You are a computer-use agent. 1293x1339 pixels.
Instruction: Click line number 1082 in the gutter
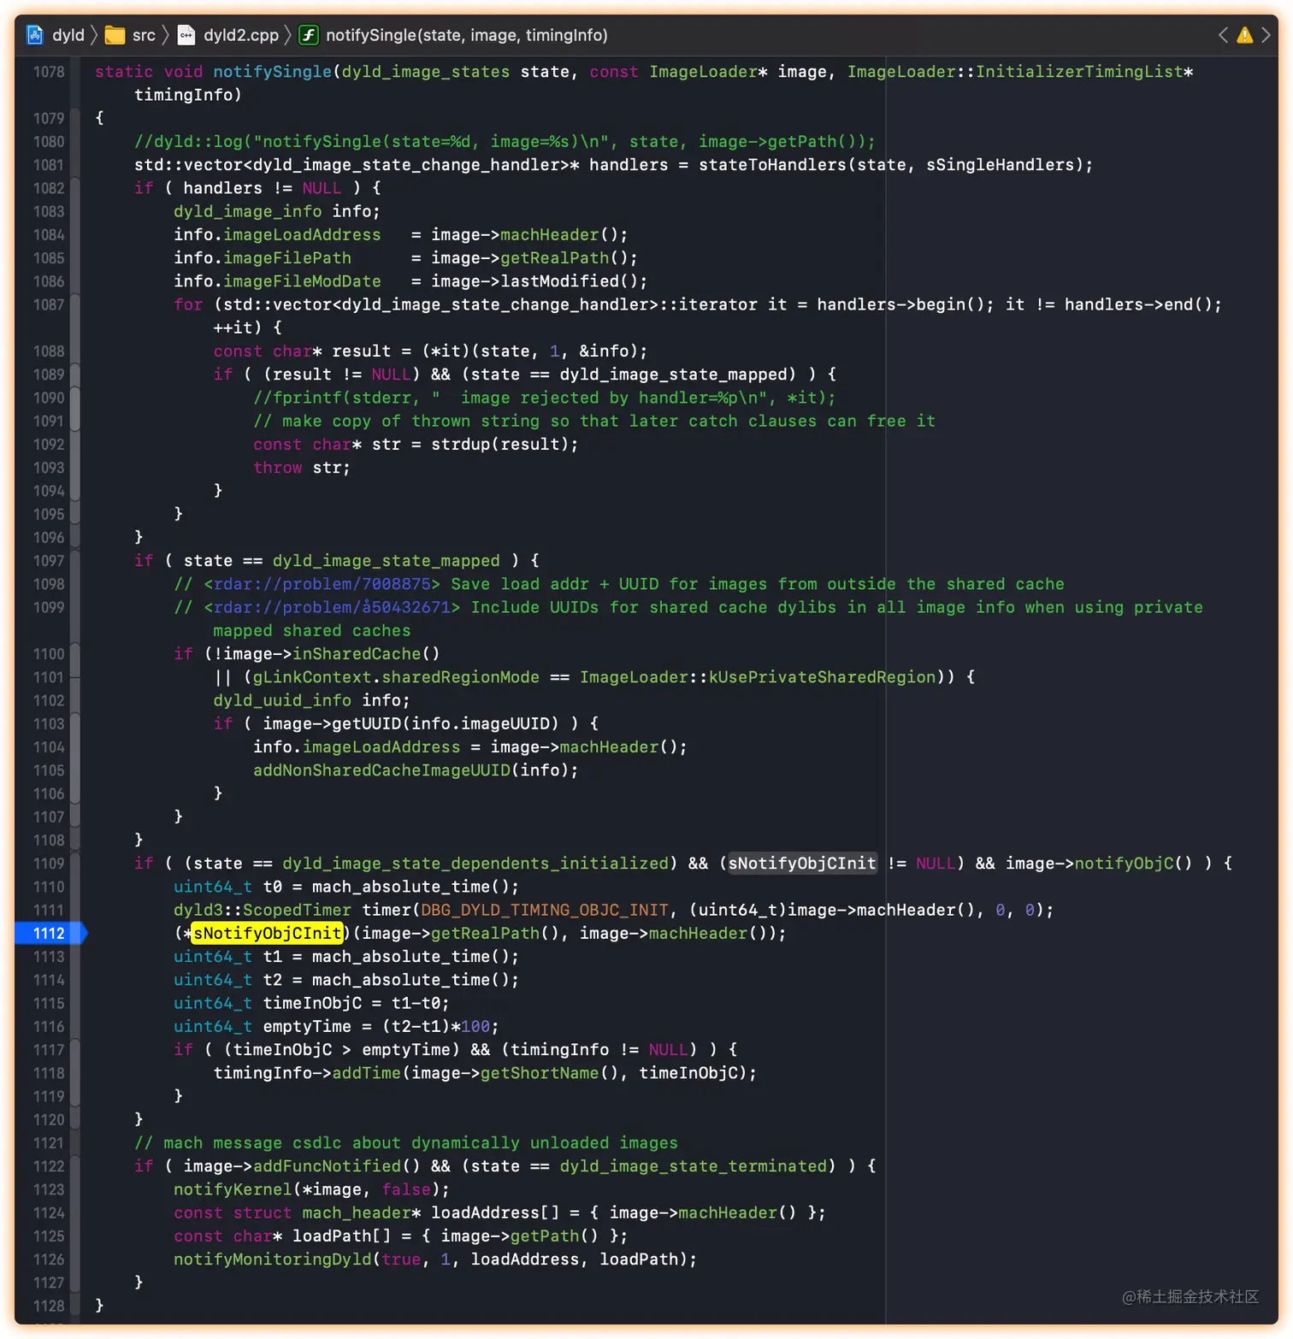point(49,188)
